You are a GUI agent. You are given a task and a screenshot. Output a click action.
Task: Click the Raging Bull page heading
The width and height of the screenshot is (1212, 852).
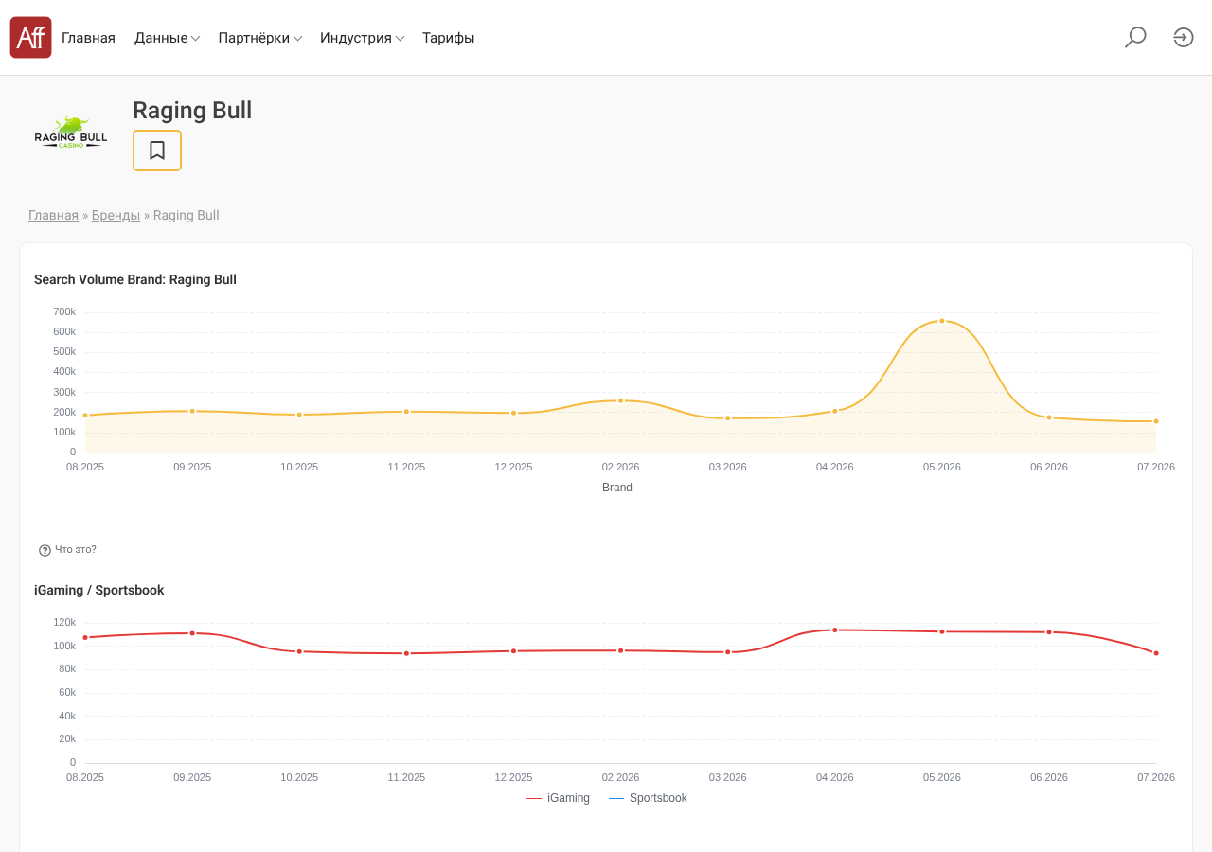pyautogui.click(x=192, y=110)
